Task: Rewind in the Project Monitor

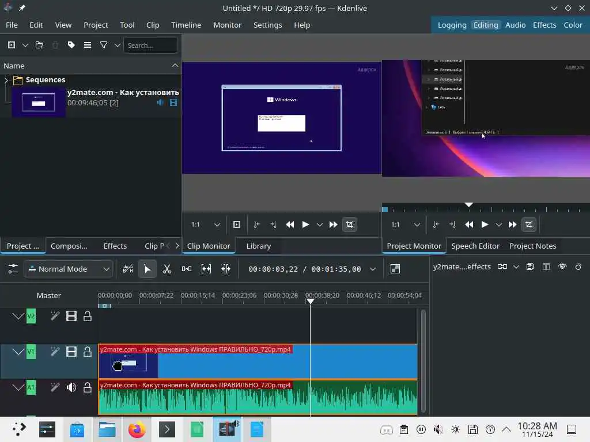Action: (x=469, y=224)
